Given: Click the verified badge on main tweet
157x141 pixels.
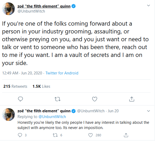Looking at the screenshot, I should (x=74, y=7).
